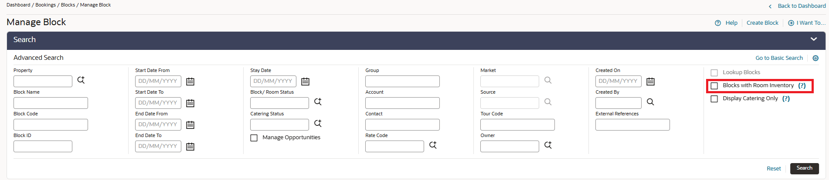The image size is (829, 180).
Task: Enable Display Catering Only checkbox
Action: (714, 99)
